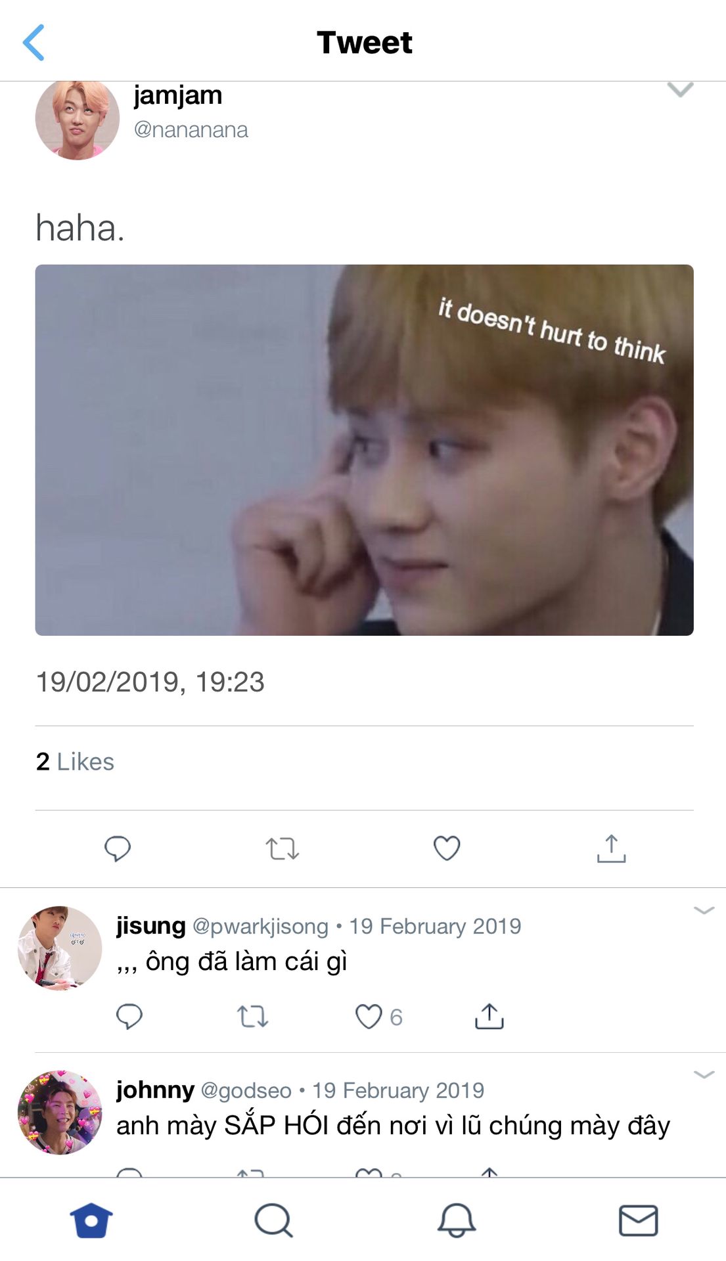Switch to the Home tab
Screen dimensions: 726x1261
[x=91, y=1220]
